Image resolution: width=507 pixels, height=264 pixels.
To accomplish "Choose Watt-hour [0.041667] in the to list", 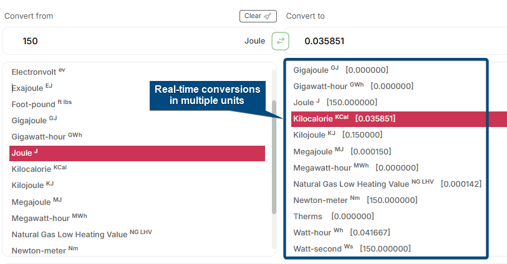I will (x=342, y=232).
